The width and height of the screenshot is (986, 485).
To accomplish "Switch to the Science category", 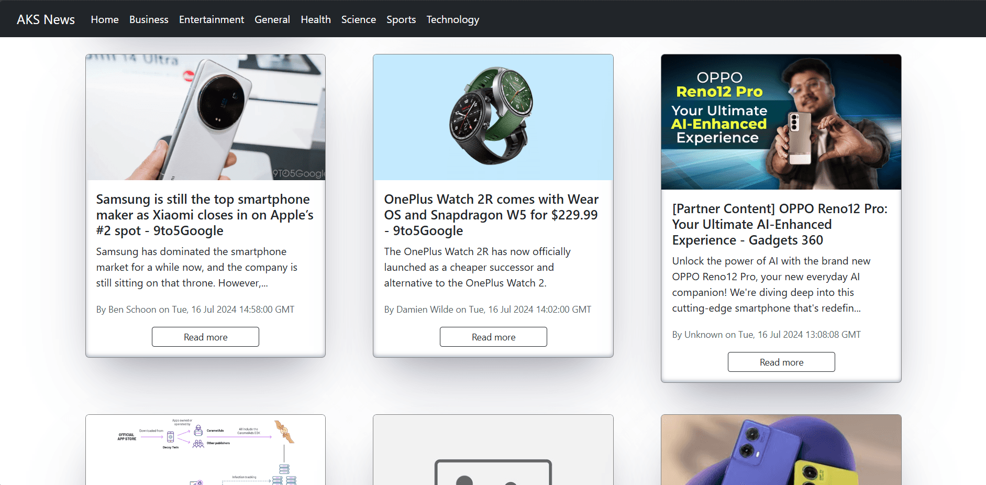I will tap(359, 19).
